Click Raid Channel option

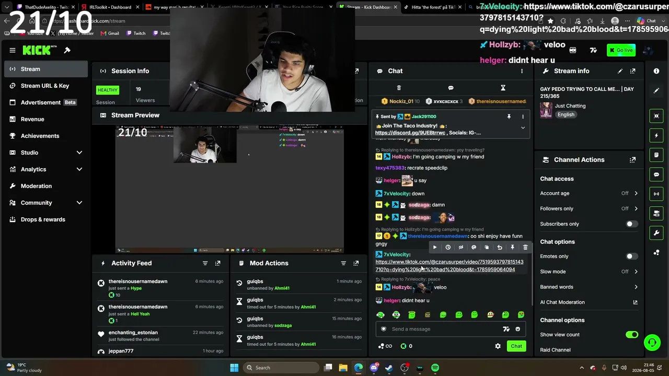[x=555, y=350]
